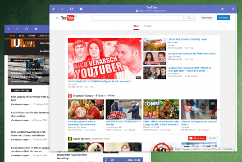
Task: Click the lock icon beside YouTube URL
Action: (137, 11)
